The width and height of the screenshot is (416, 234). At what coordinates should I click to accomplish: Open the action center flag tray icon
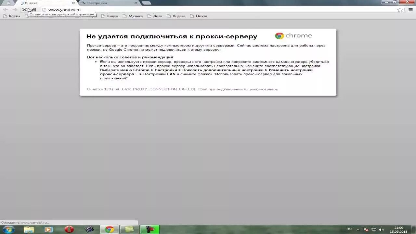point(366,229)
